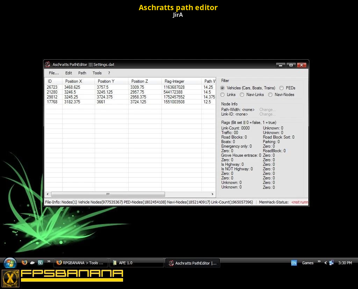Image resolution: width=358 pixels, height=289 pixels.
Task: Select the Vehicles (Cars, Boats, Trains) filter
Action: coord(222,88)
